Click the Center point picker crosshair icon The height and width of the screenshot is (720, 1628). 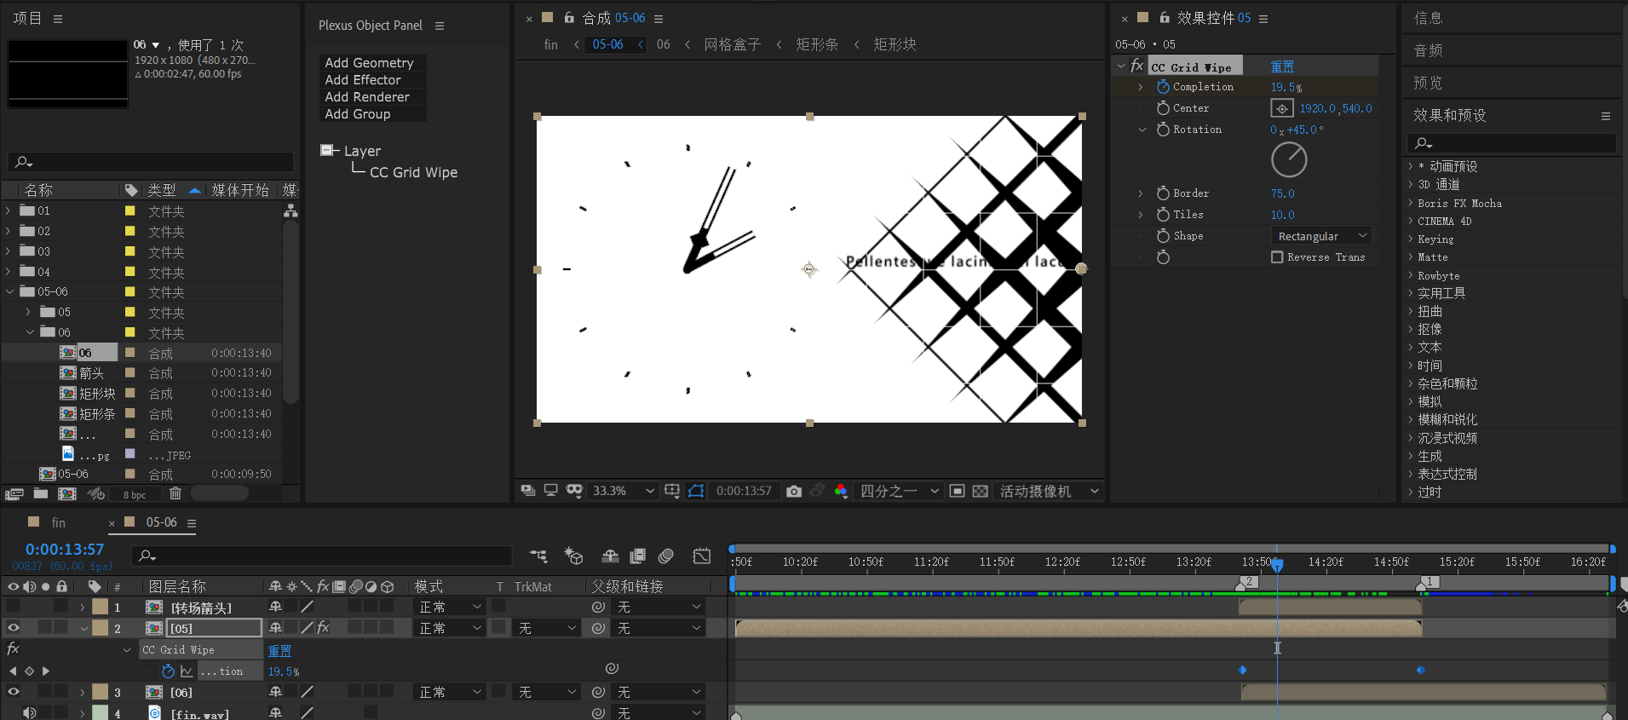click(x=1282, y=108)
